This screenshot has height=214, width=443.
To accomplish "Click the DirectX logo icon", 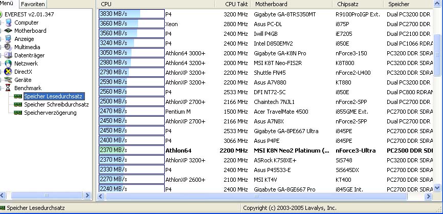I will (x=8, y=72).
